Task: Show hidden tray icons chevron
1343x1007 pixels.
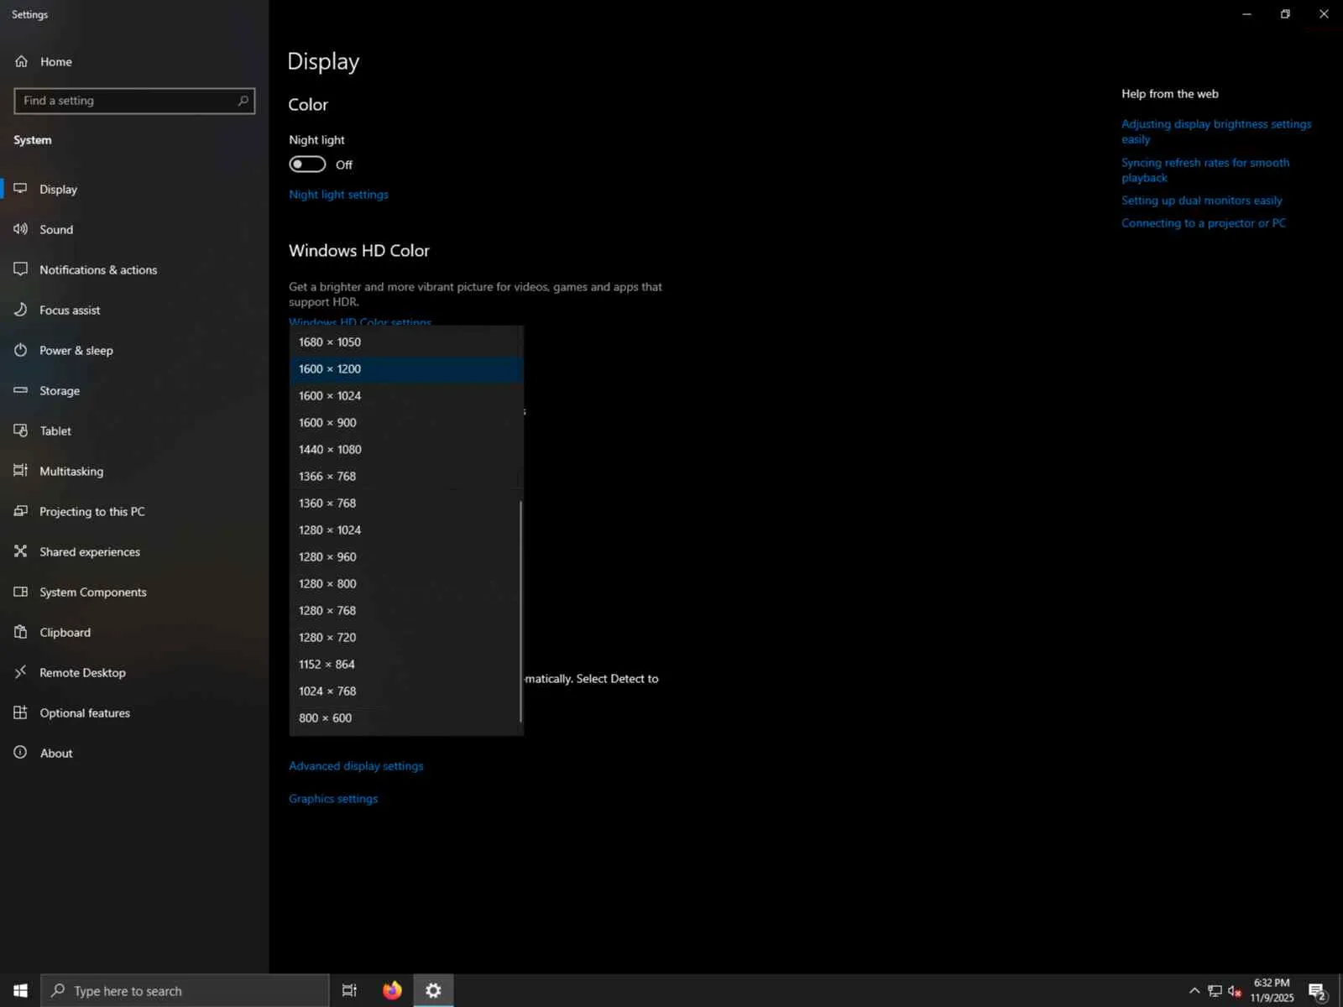Action: (x=1194, y=991)
